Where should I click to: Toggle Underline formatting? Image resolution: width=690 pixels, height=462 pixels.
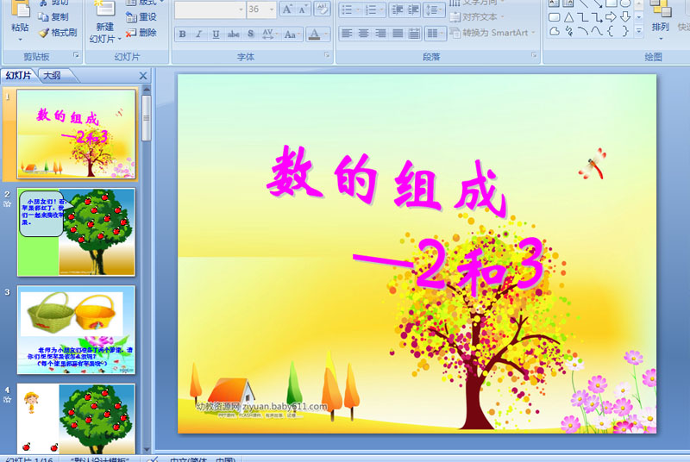point(216,34)
